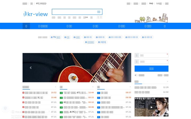Click blue badge number 3 in the third list
The height and width of the screenshot is (119, 191).
click(98, 103)
